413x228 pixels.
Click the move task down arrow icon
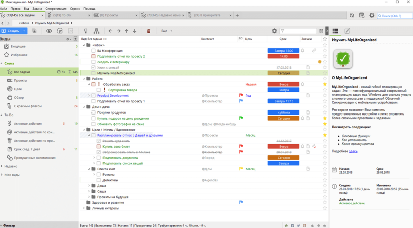click(x=135, y=31)
